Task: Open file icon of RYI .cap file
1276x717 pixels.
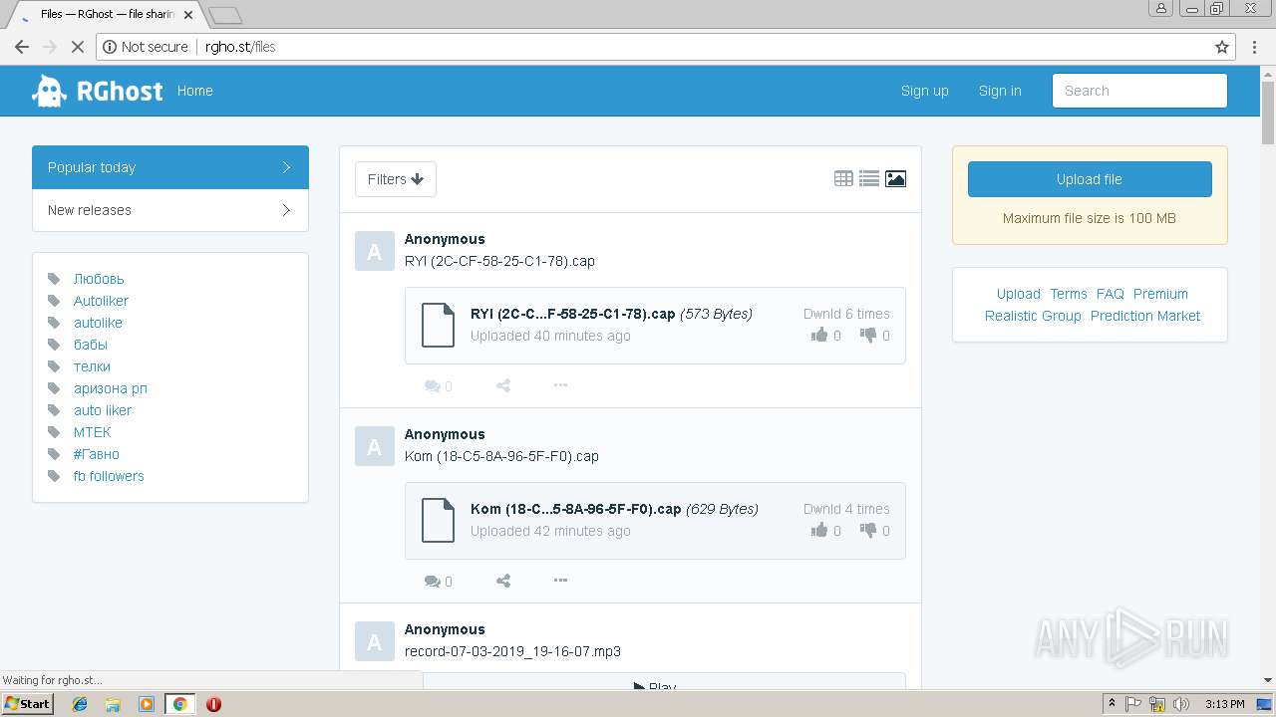Action: click(x=438, y=325)
